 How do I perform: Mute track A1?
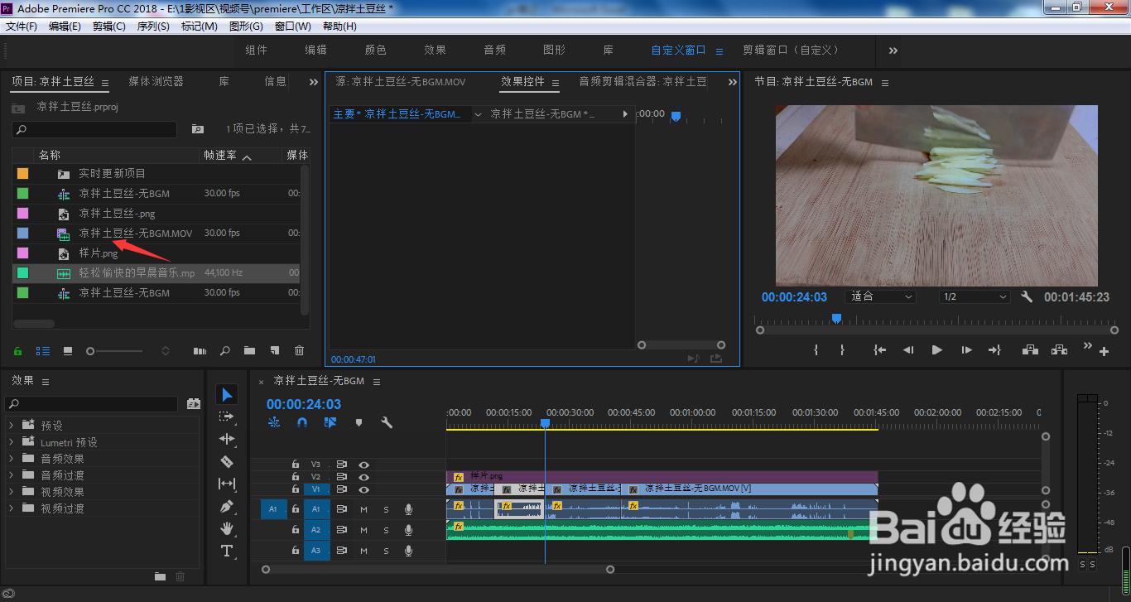(x=363, y=509)
